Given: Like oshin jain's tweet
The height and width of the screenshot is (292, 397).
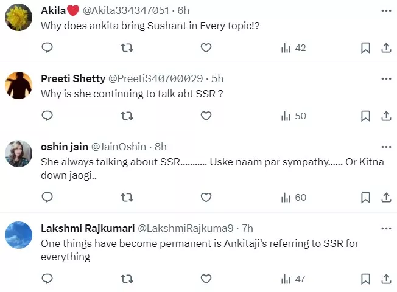Looking at the screenshot, I should pos(206,197).
